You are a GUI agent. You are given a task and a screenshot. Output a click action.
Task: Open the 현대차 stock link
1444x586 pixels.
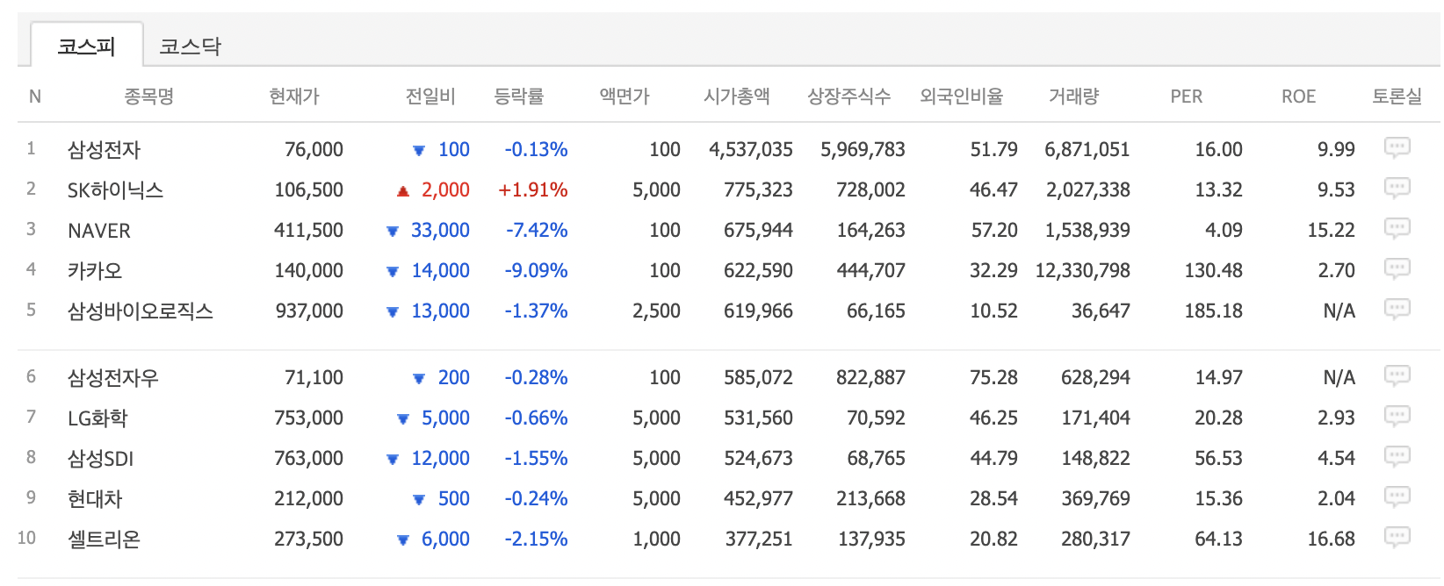click(x=95, y=499)
